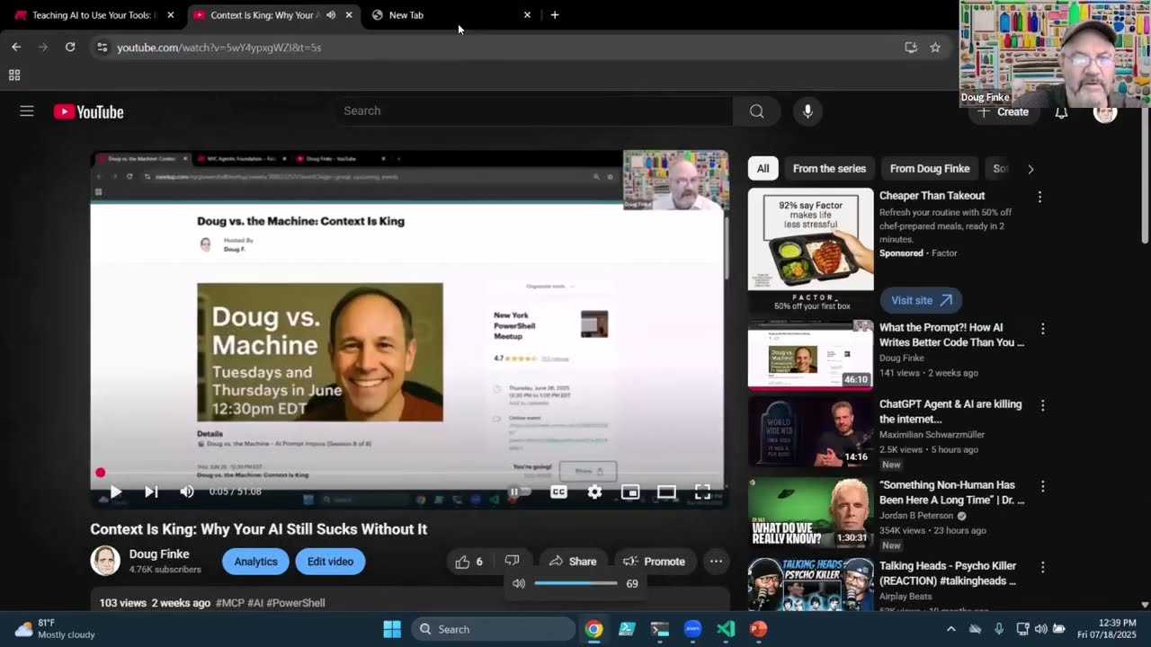Switch to miniplayer mode
Screen dimensions: 1151x647
tap(630, 492)
